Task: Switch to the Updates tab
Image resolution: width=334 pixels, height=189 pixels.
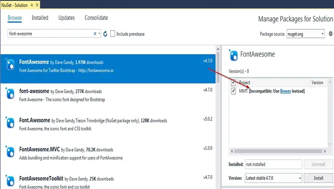Action: click(x=66, y=18)
